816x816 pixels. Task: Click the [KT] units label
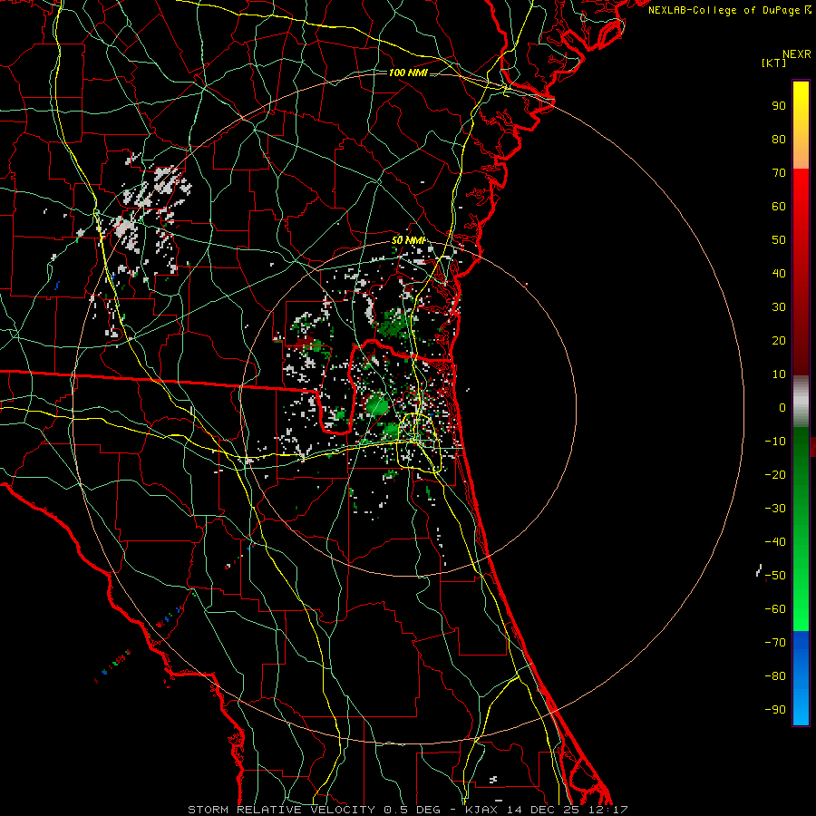(774, 63)
